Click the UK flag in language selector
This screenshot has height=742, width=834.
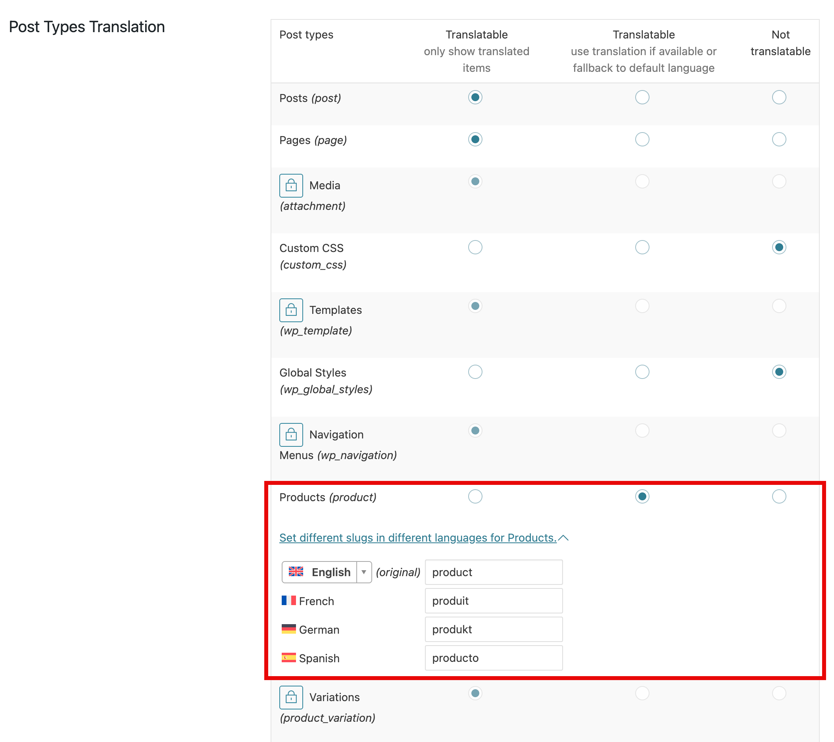click(x=296, y=571)
